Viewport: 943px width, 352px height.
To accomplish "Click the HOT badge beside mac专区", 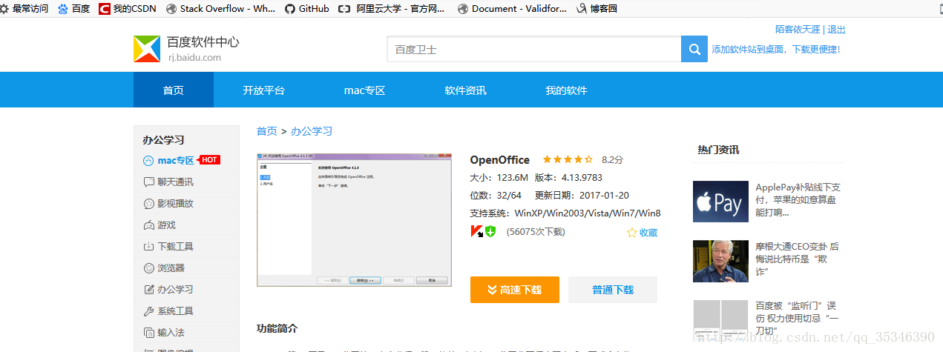I will [x=210, y=160].
